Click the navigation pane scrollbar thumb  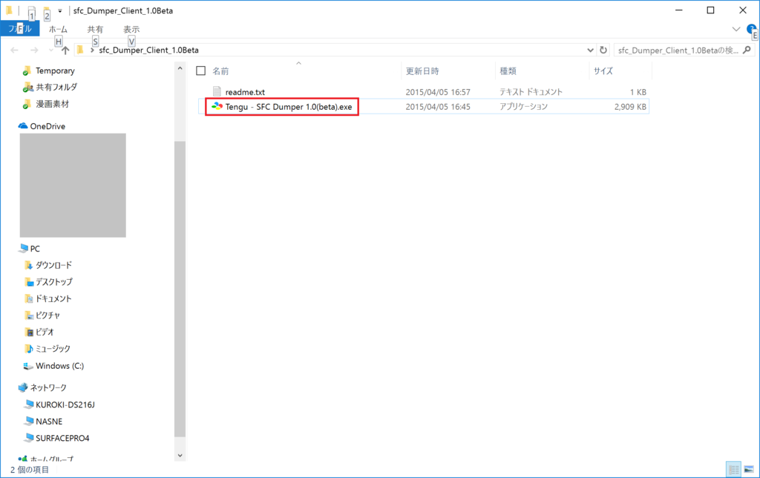[x=180, y=289]
